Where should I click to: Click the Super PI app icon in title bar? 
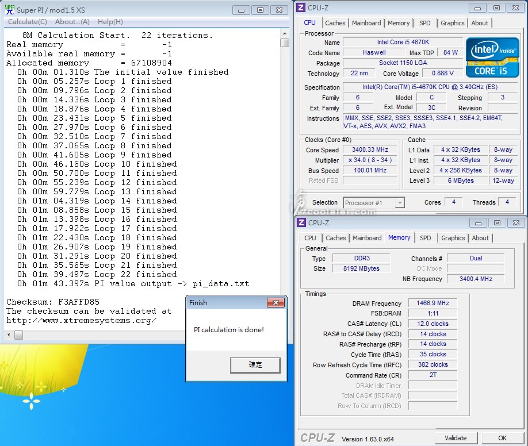pos(10,10)
